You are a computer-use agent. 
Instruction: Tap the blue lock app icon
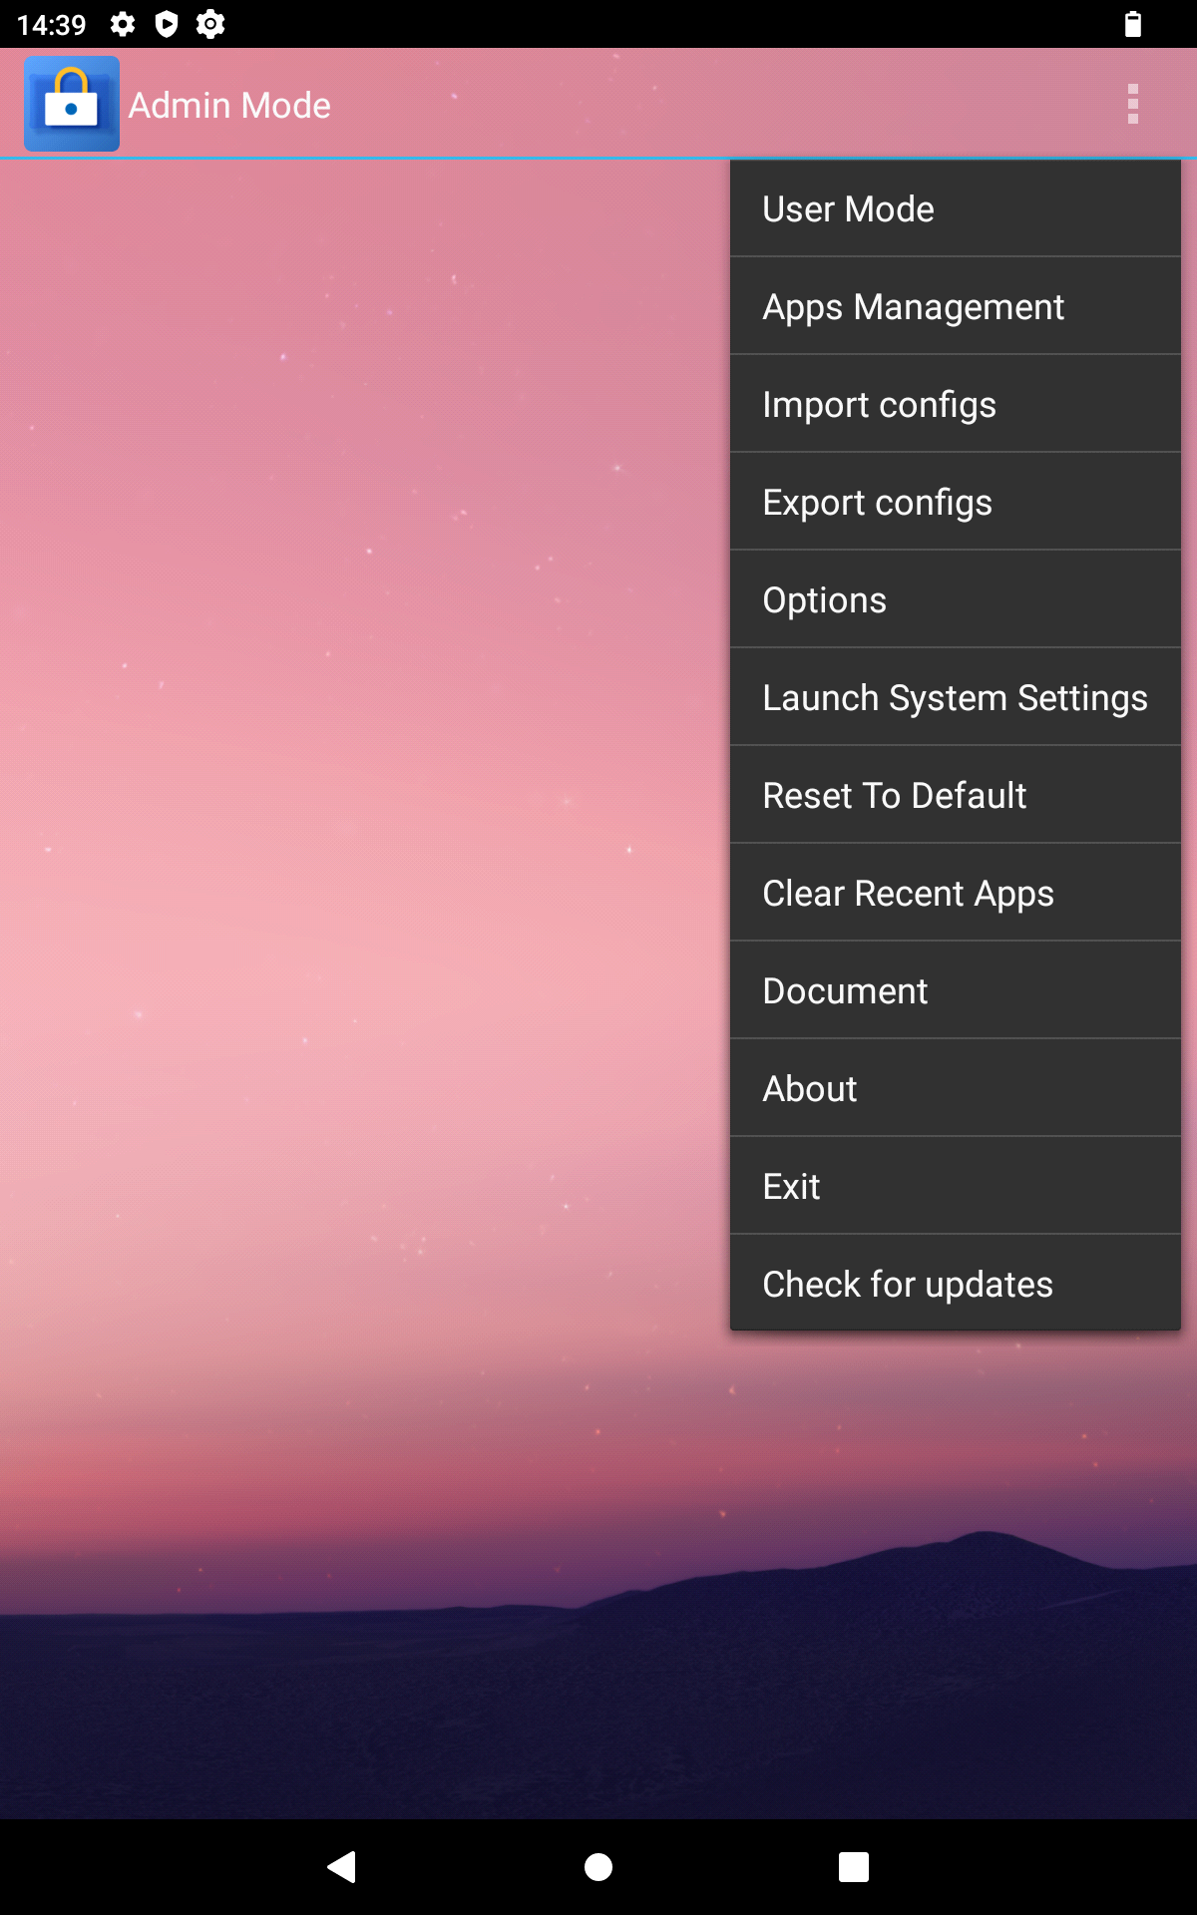coord(72,104)
